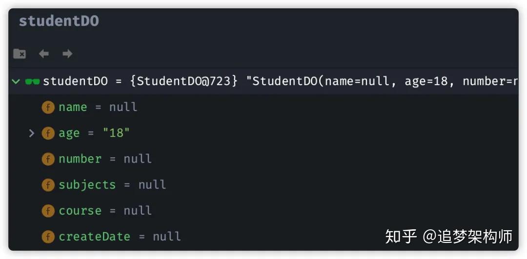Viewport: 527px width, 259px height.
Task: Click the glasses watch icon beside studentDO
Action: click(32, 81)
